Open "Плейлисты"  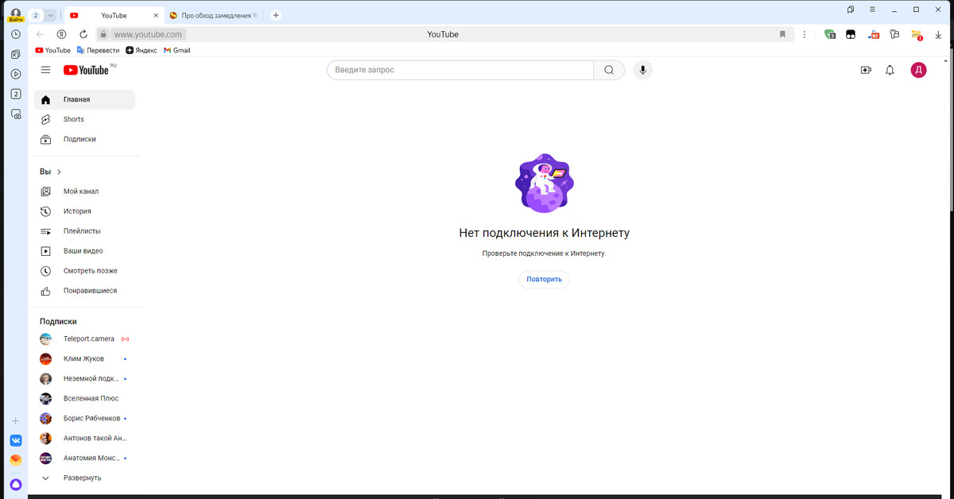[x=84, y=231]
